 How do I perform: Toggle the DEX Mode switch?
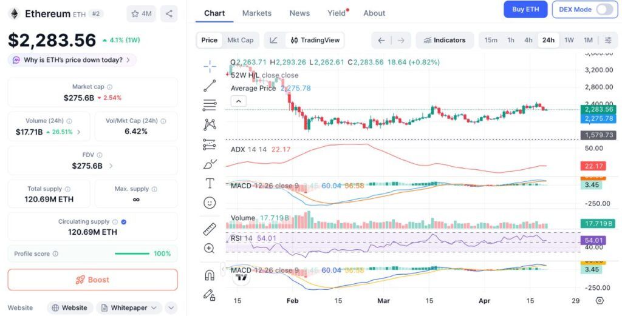pyautogui.click(x=604, y=10)
